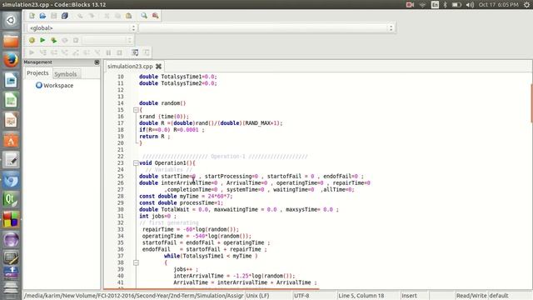Open a file using the toolbar folder icon
Image resolution: width=533 pixels, height=300 pixels.
(42, 16)
